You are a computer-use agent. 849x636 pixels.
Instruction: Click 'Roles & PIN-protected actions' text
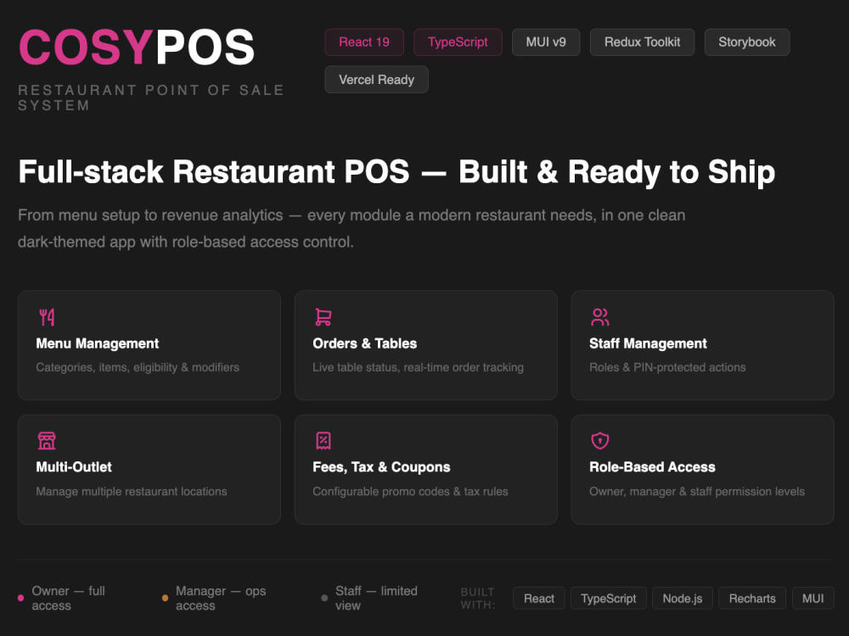pos(667,367)
